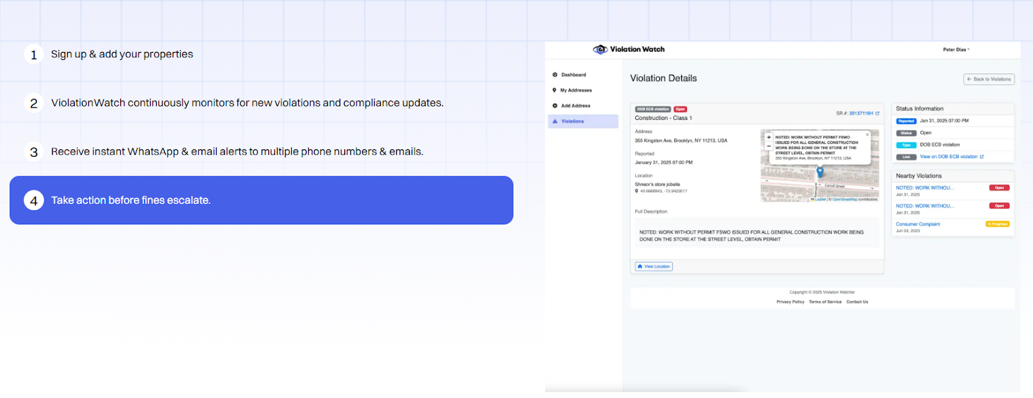Click the Violation Watch eye logo icon

tap(600, 50)
